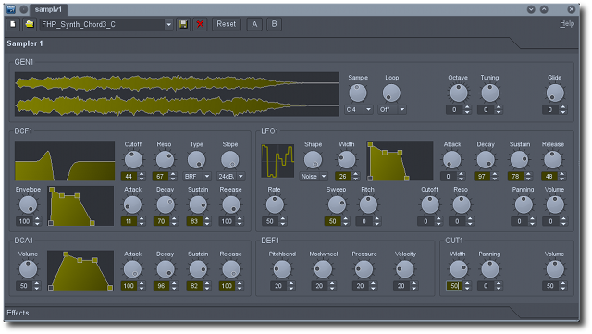Click the GEN1 Tuning knob
Image resolution: width=592 pixels, height=334 pixels.
tap(489, 93)
